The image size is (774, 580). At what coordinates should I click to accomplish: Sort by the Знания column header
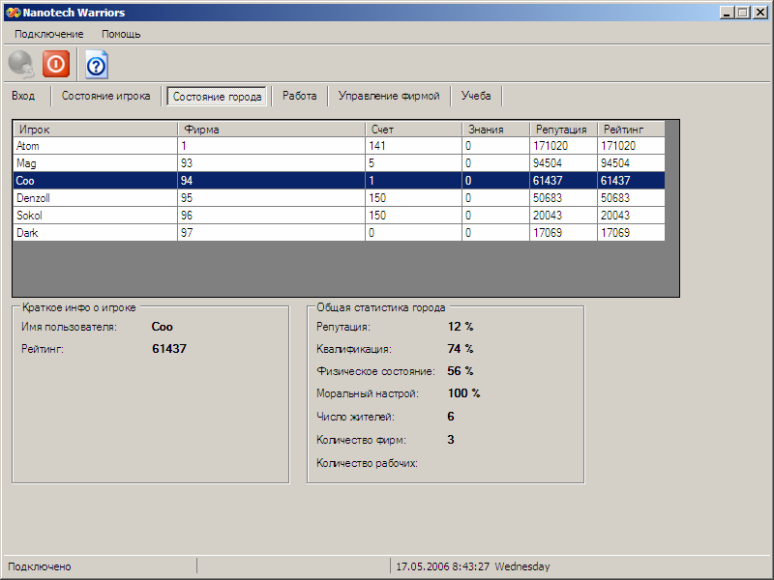[495, 130]
